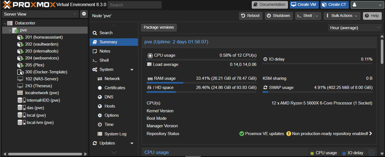The image size is (385, 157).
Task: Click the container icon for 203 (internaltools)
Action: pyautogui.click(x=21, y=51)
